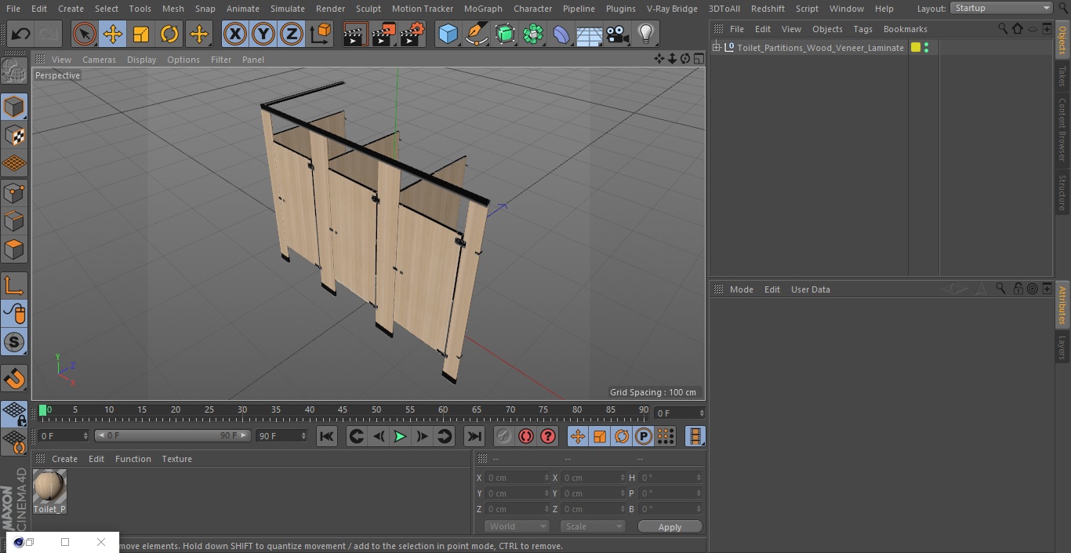Open the Layers side tab

1062,347
